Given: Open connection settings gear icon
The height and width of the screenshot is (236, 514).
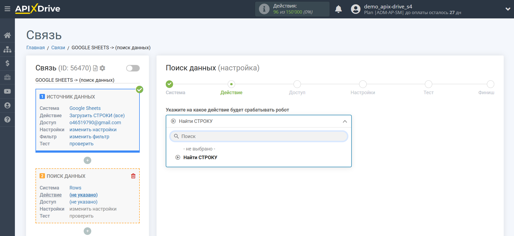Looking at the screenshot, I should (x=102, y=68).
